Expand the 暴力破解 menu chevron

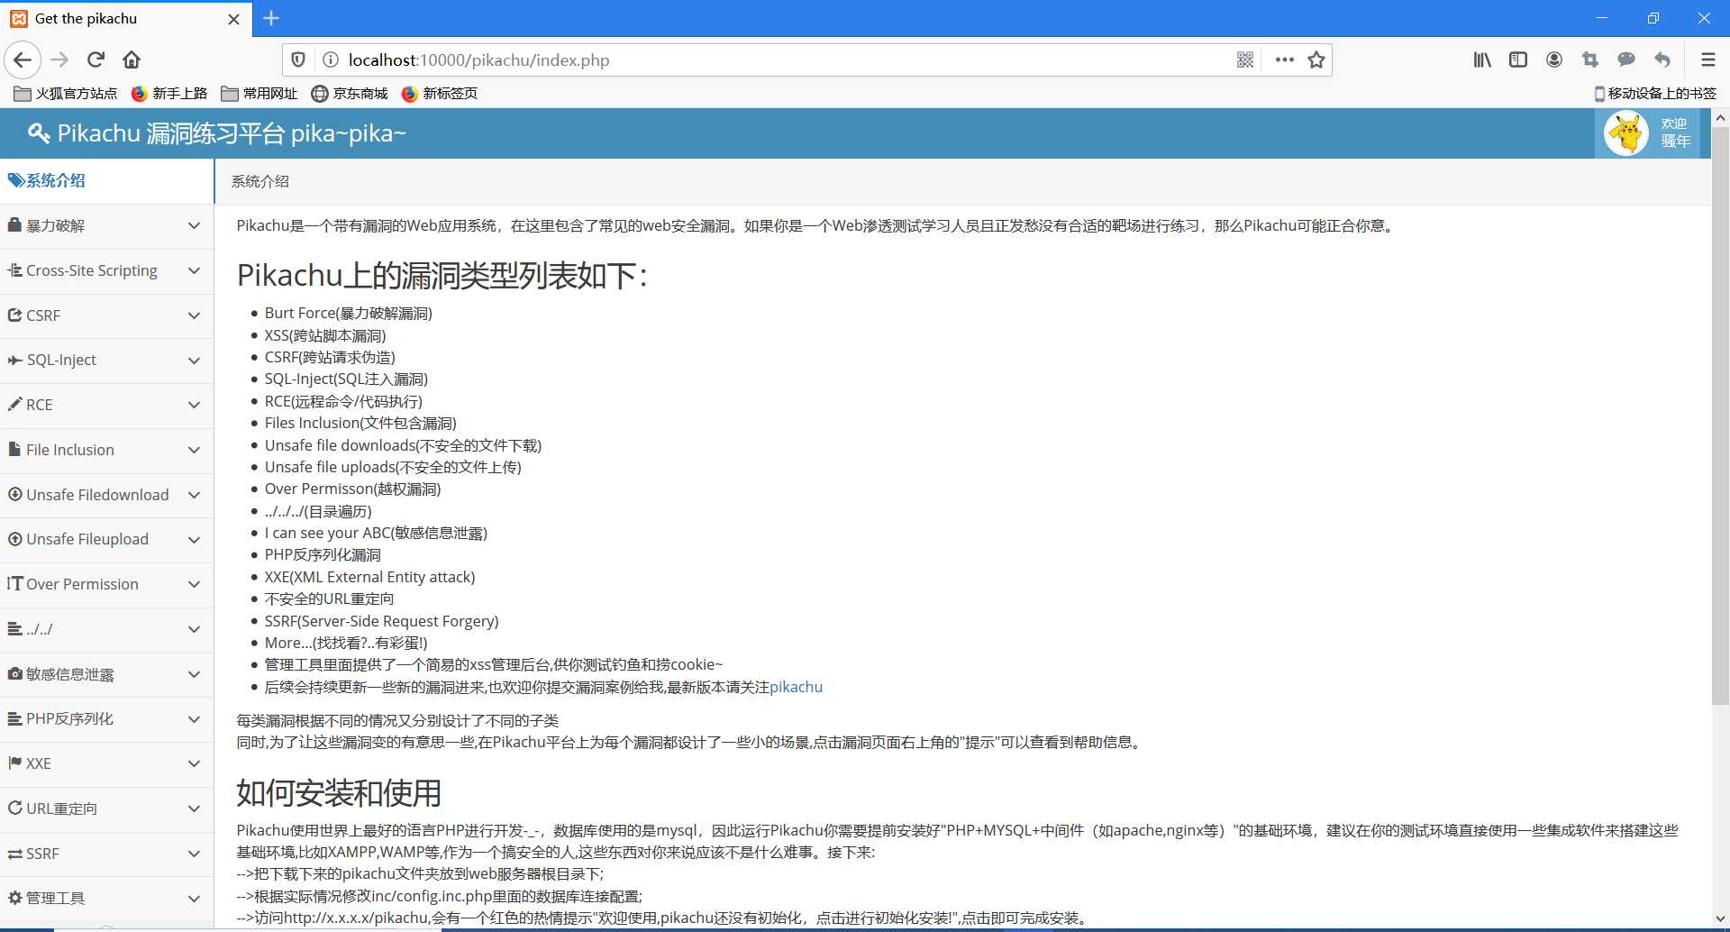pyautogui.click(x=194, y=225)
